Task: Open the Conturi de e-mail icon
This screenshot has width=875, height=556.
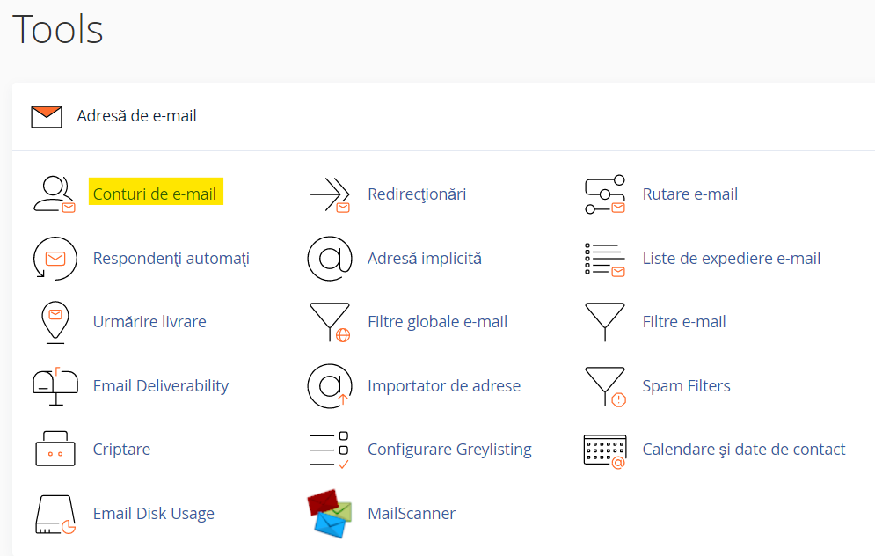Action: [x=55, y=194]
